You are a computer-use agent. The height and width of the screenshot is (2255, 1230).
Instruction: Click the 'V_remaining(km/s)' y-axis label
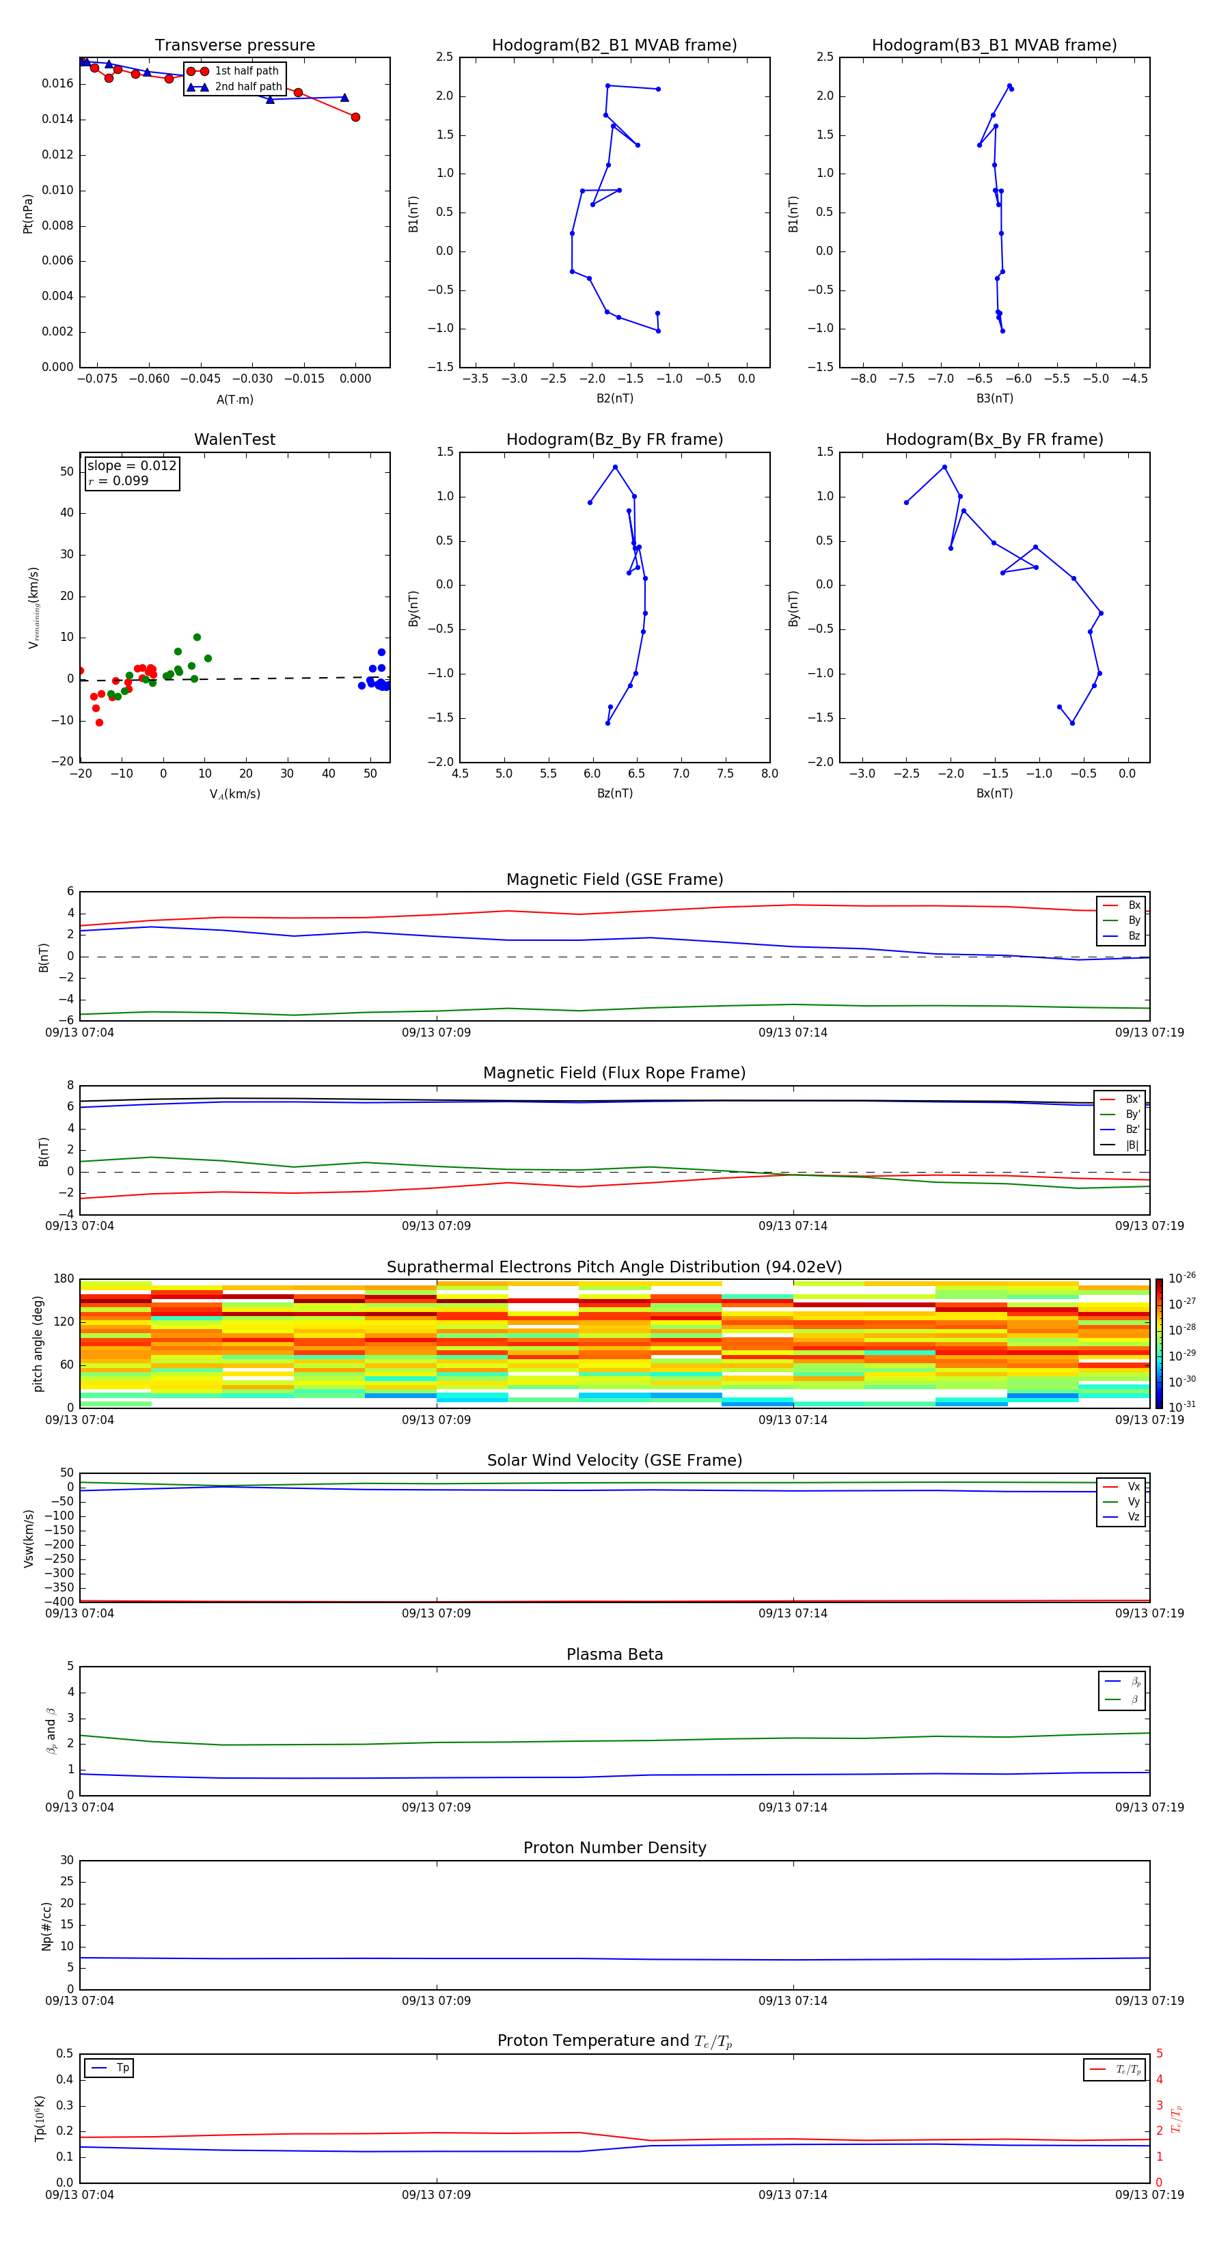tap(33, 607)
